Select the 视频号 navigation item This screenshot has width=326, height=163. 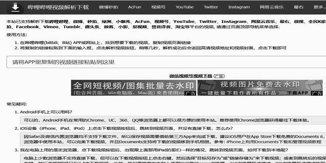[x=159, y=7]
